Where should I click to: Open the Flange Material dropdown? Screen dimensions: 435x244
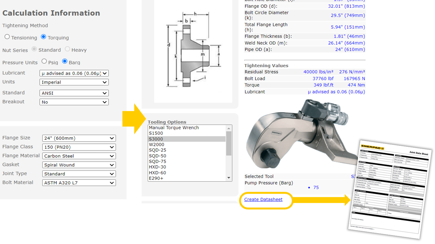(x=79, y=156)
